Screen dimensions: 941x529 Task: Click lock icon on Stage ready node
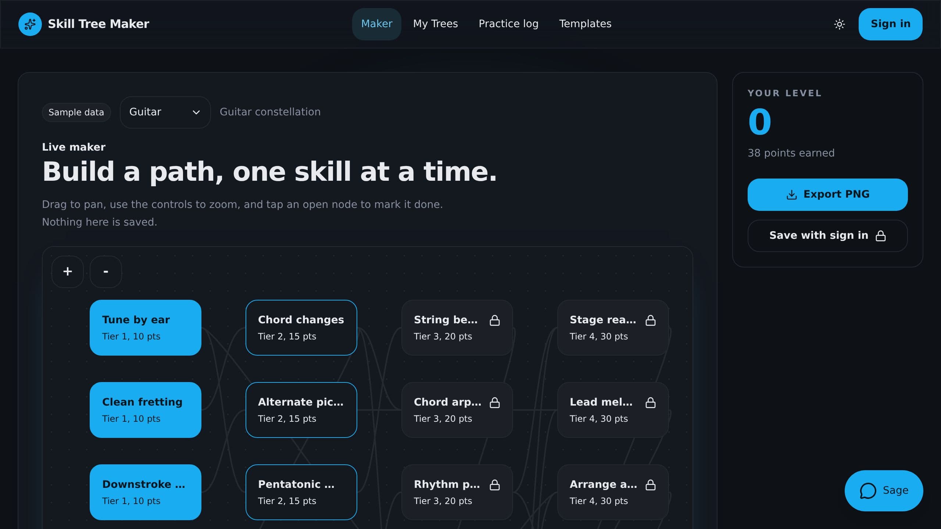(x=651, y=320)
